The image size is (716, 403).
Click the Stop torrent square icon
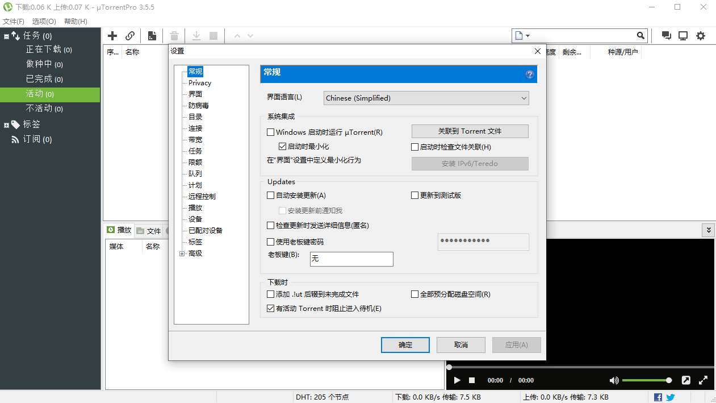coord(213,36)
